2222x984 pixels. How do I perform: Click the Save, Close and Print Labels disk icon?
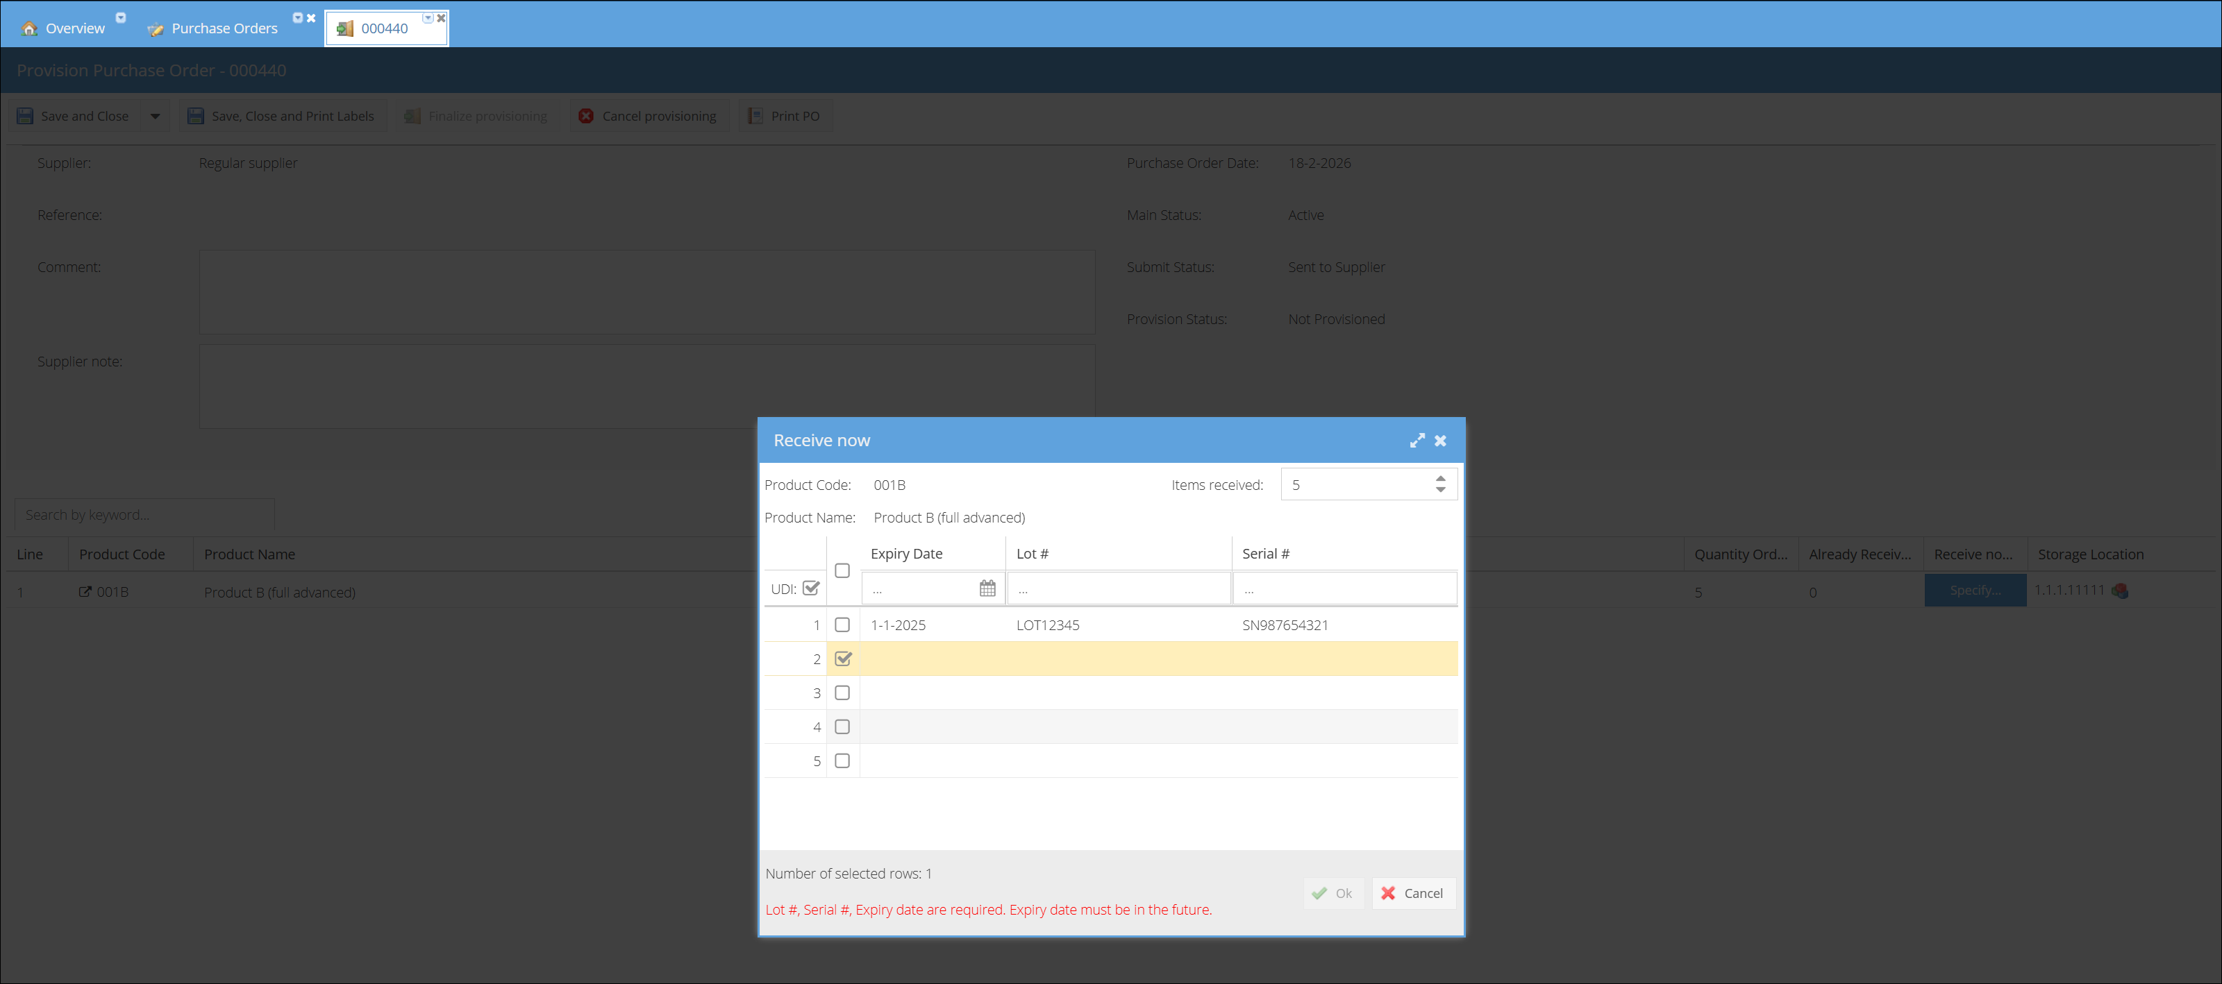coord(196,116)
